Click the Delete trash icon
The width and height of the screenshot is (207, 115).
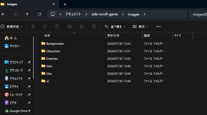(x=94, y=27)
